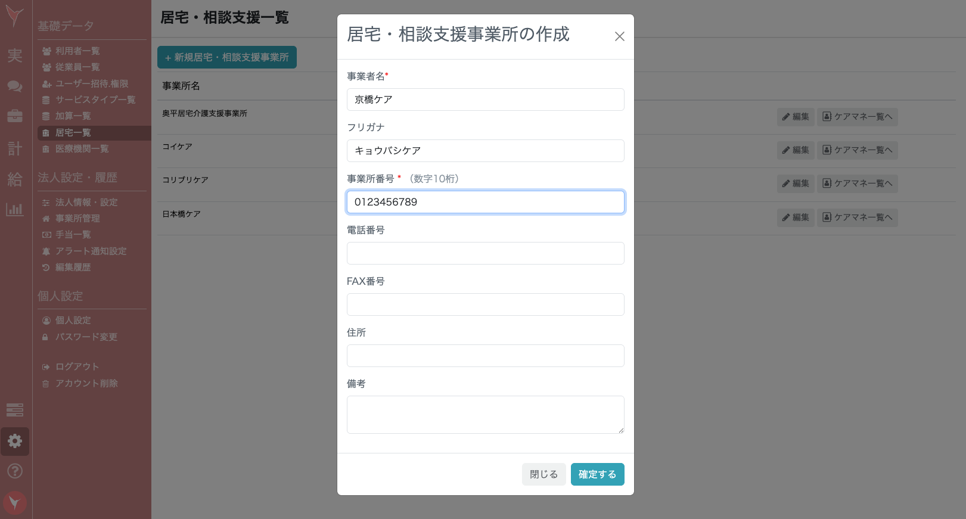This screenshot has width=966, height=519.
Task: Open 利用者一覧 in the sidebar
Action: point(77,51)
